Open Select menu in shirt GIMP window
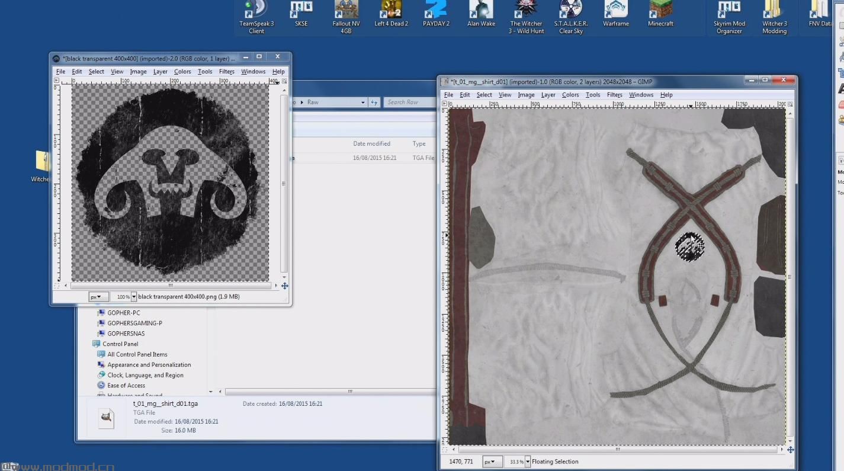This screenshot has width=844, height=471. 484,95
